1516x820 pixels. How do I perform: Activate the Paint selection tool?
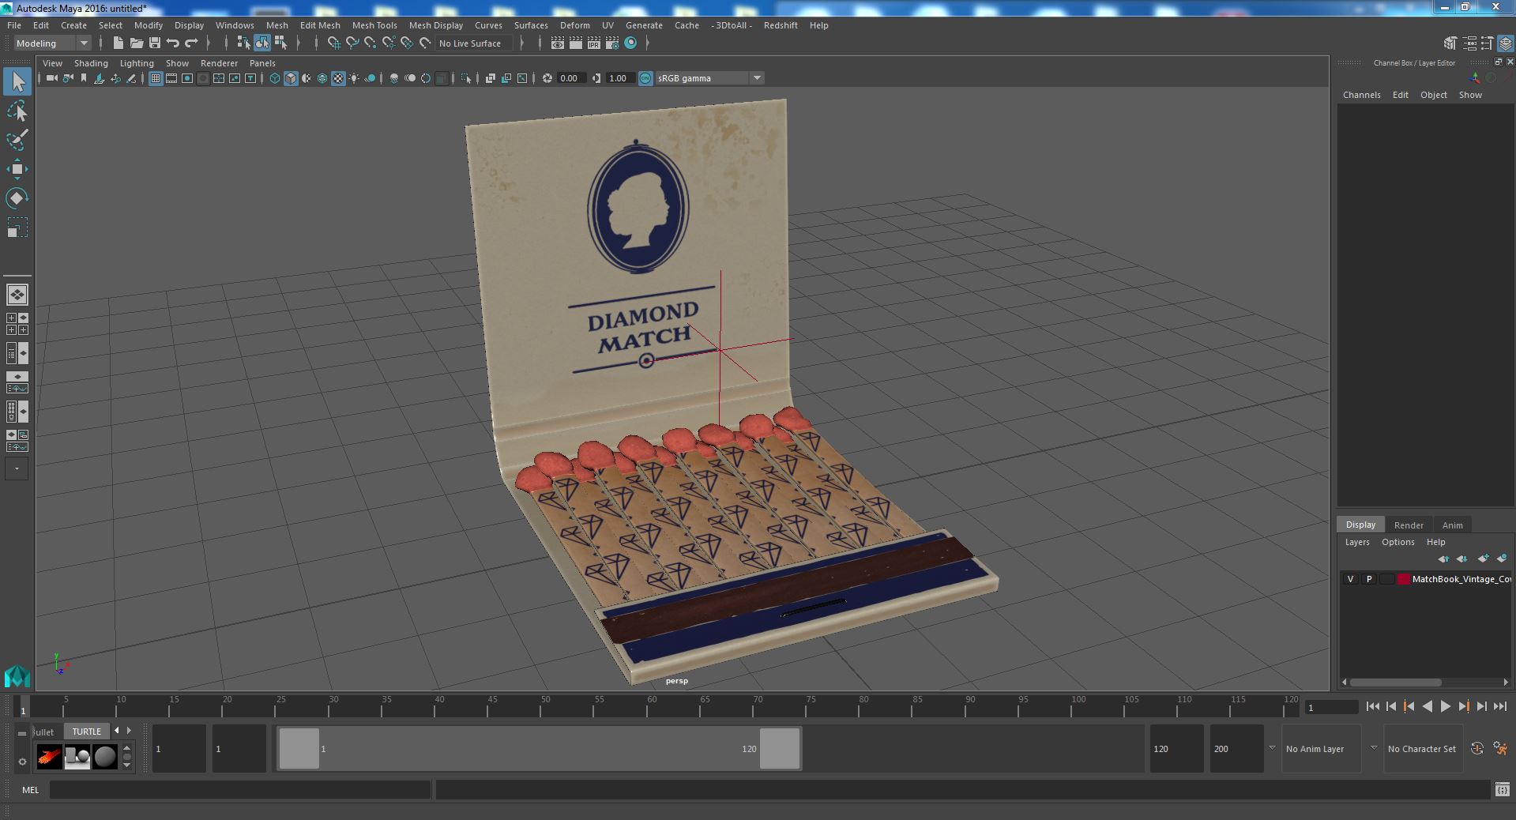pos(17,140)
